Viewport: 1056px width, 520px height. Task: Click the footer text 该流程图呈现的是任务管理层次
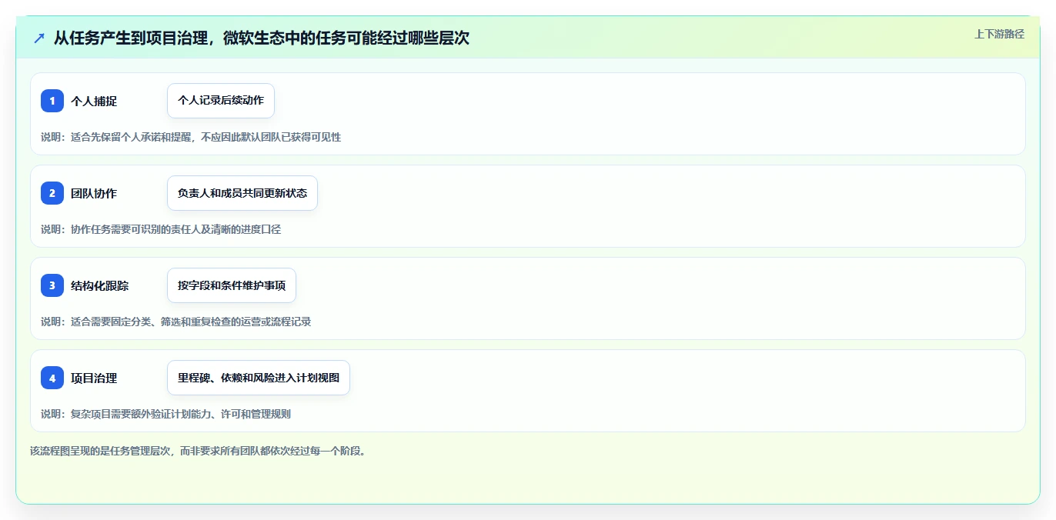pyautogui.click(x=199, y=451)
